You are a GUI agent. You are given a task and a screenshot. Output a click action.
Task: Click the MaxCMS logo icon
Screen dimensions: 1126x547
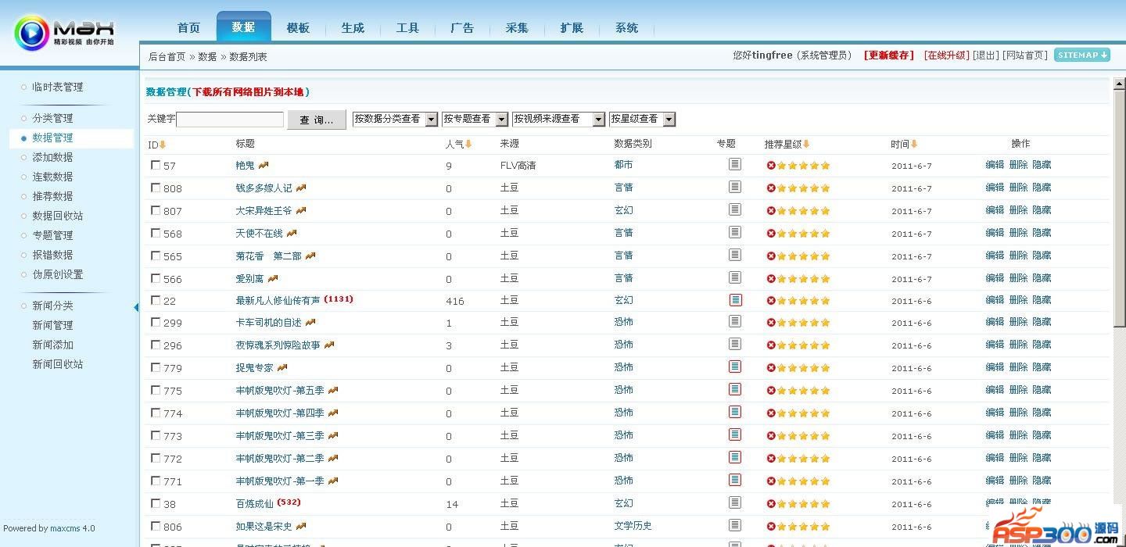tap(31, 34)
